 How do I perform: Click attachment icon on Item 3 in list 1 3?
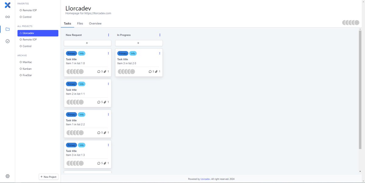click(105, 163)
